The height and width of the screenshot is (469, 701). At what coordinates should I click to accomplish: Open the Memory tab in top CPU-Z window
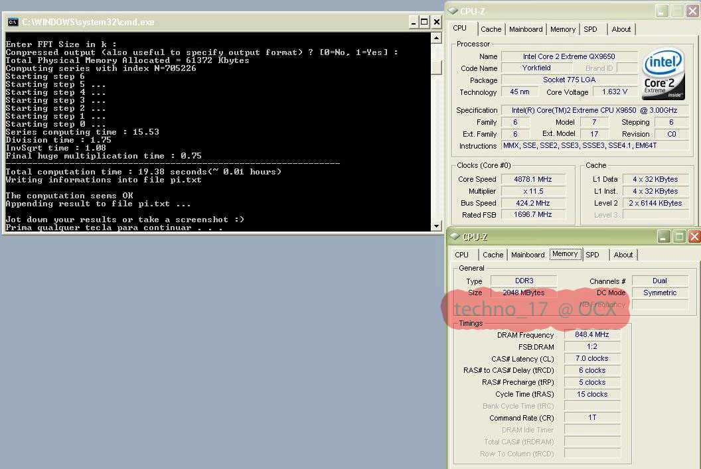point(563,29)
